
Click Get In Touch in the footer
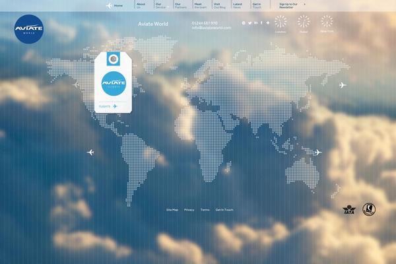[224, 210]
